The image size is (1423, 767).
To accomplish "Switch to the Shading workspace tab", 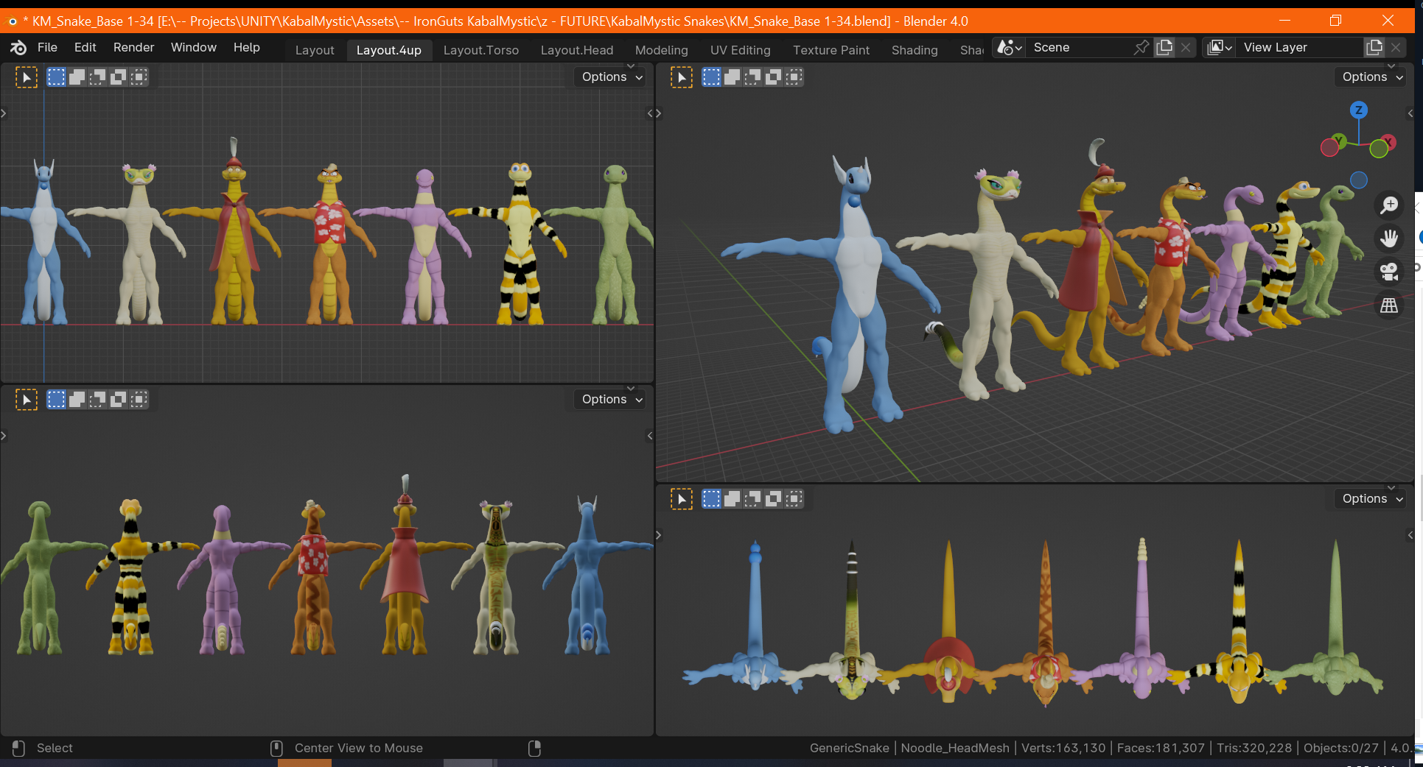I will [x=914, y=50].
